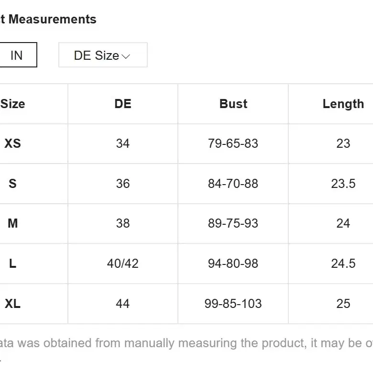Click the 24.5 length cell
This screenshot has width=373, height=373.
[343, 263]
